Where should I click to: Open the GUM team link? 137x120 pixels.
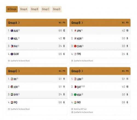[16, 54]
